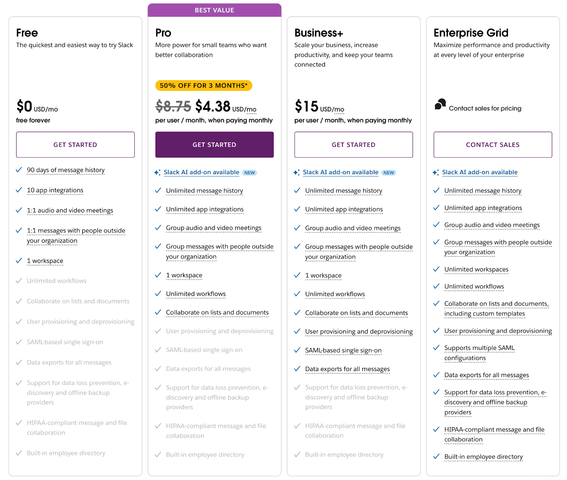Click the Slack AI sparkle icon under Business+
Viewport: 567px width, 480px height.
(x=297, y=172)
